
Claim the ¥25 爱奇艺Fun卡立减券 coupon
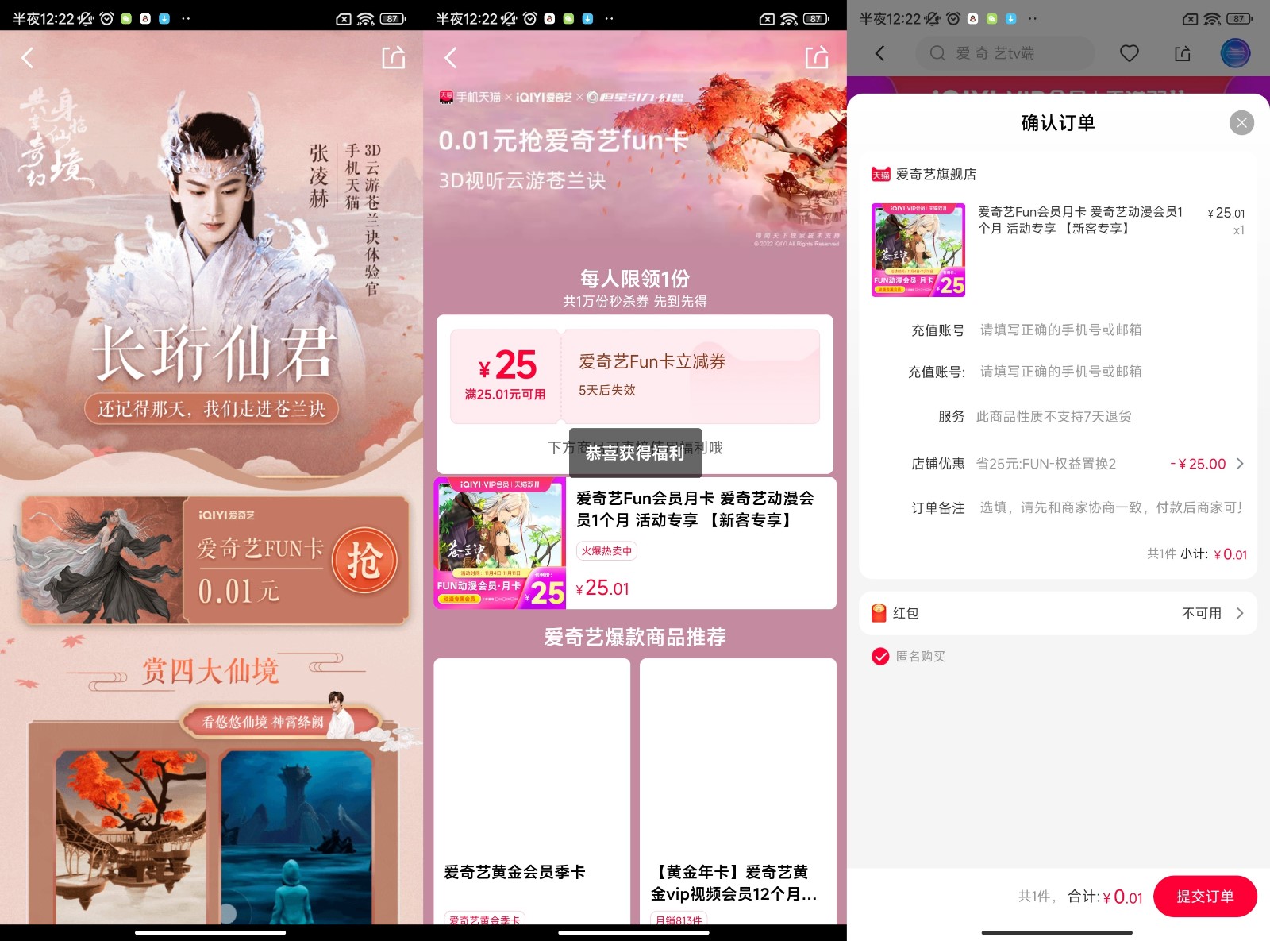634,376
